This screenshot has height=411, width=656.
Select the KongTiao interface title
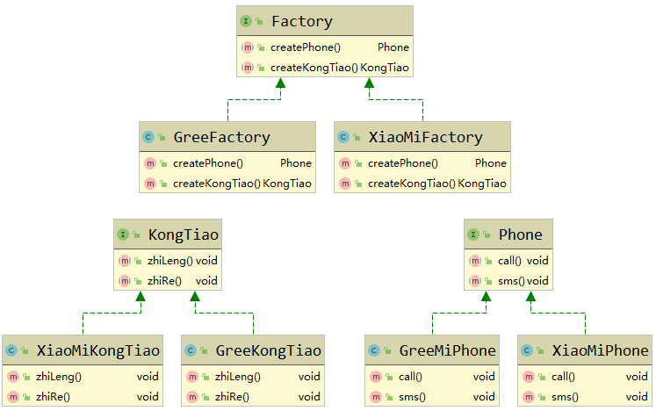pyautogui.click(x=184, y=234)
